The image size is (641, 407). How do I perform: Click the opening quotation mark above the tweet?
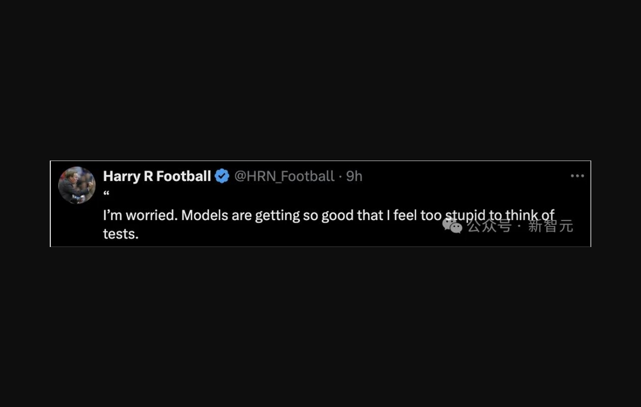click(x=106, y=195)
